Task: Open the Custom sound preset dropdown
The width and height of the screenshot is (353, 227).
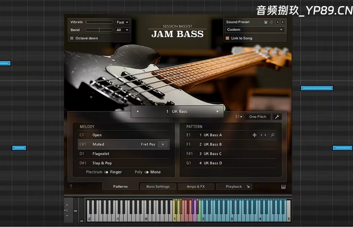Action: (x=255, y=30)
